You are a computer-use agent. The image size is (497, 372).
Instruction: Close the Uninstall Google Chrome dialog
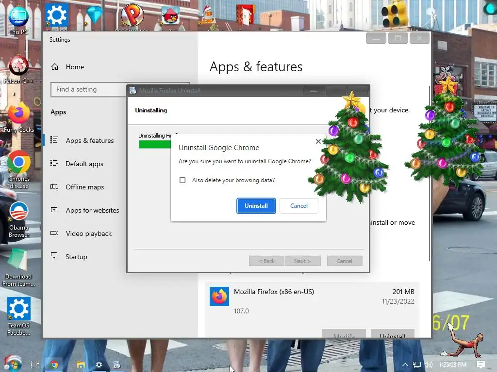[x=318, y=141]
